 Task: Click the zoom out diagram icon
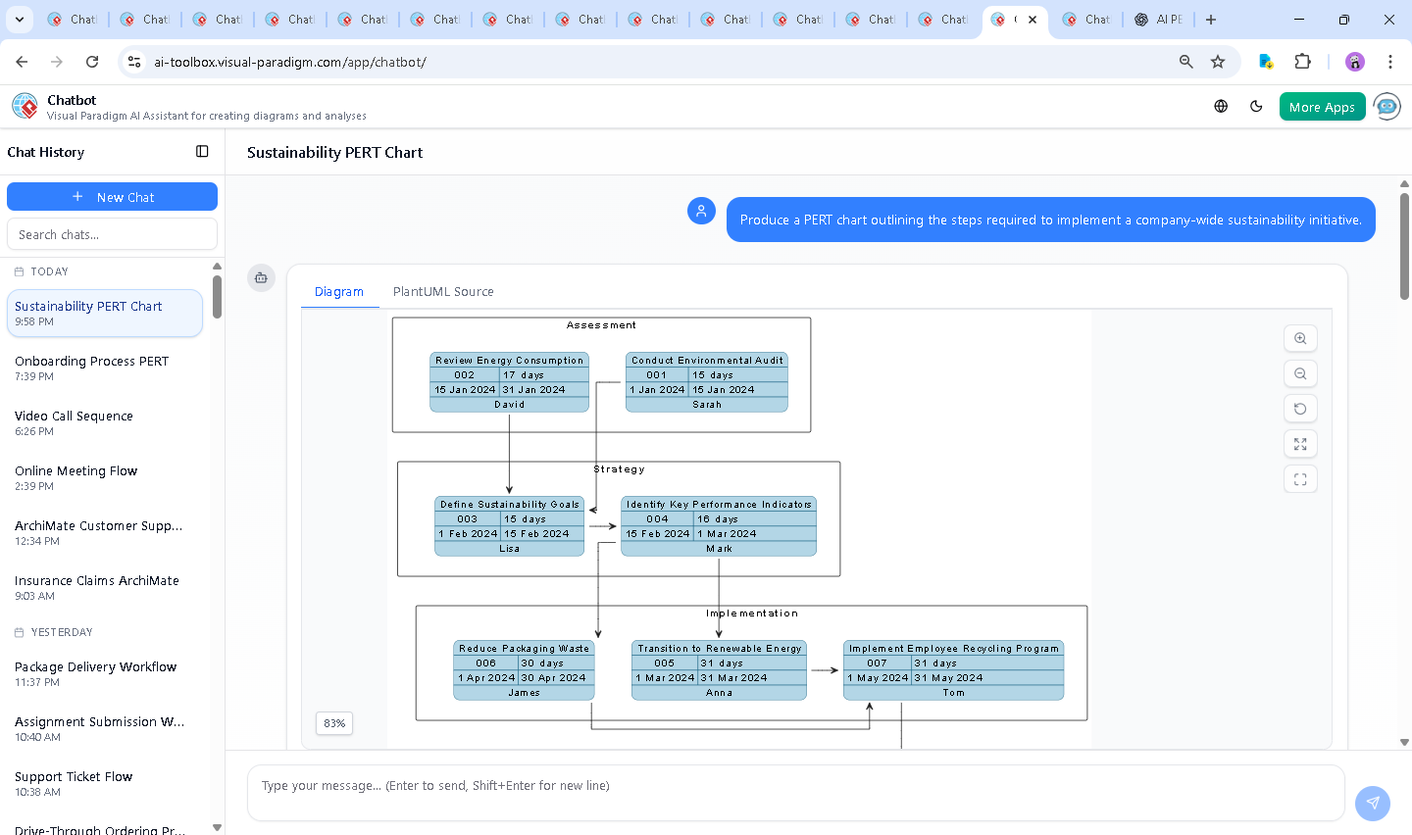coord(1300,373)
